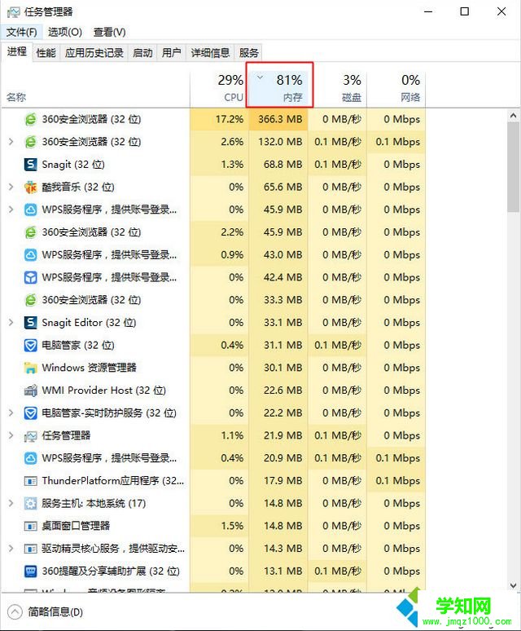Click 简略信息(D) to show fewer details
Screen dimensions: 521x631
pos(55,612)
